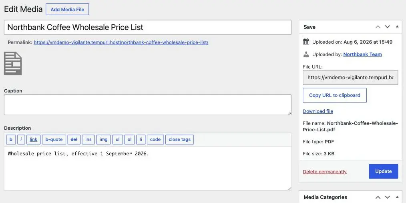Open the Download file link

[x=318, y=111]
